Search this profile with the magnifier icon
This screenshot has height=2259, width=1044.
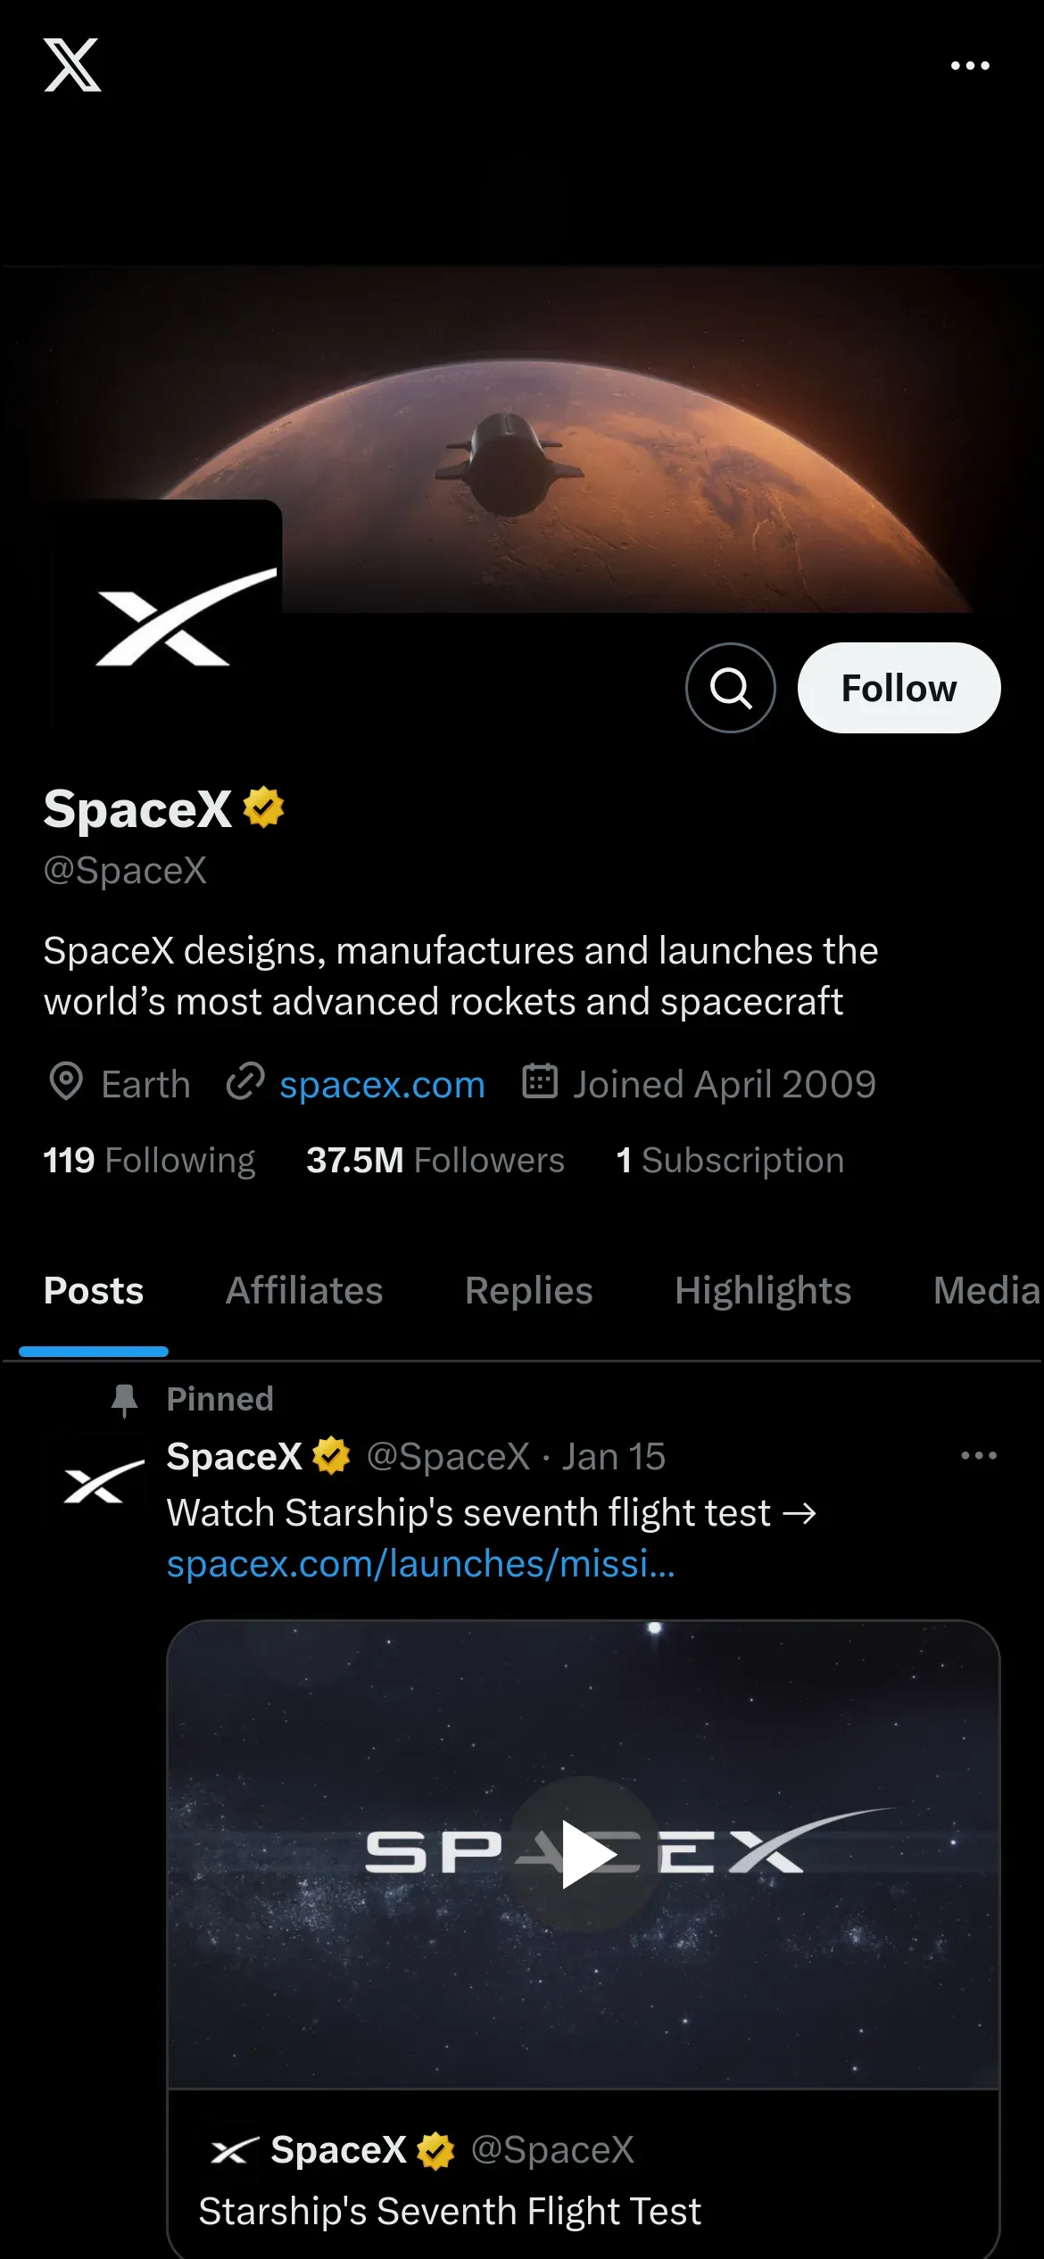pyautogui.click(x=730, y=688)
